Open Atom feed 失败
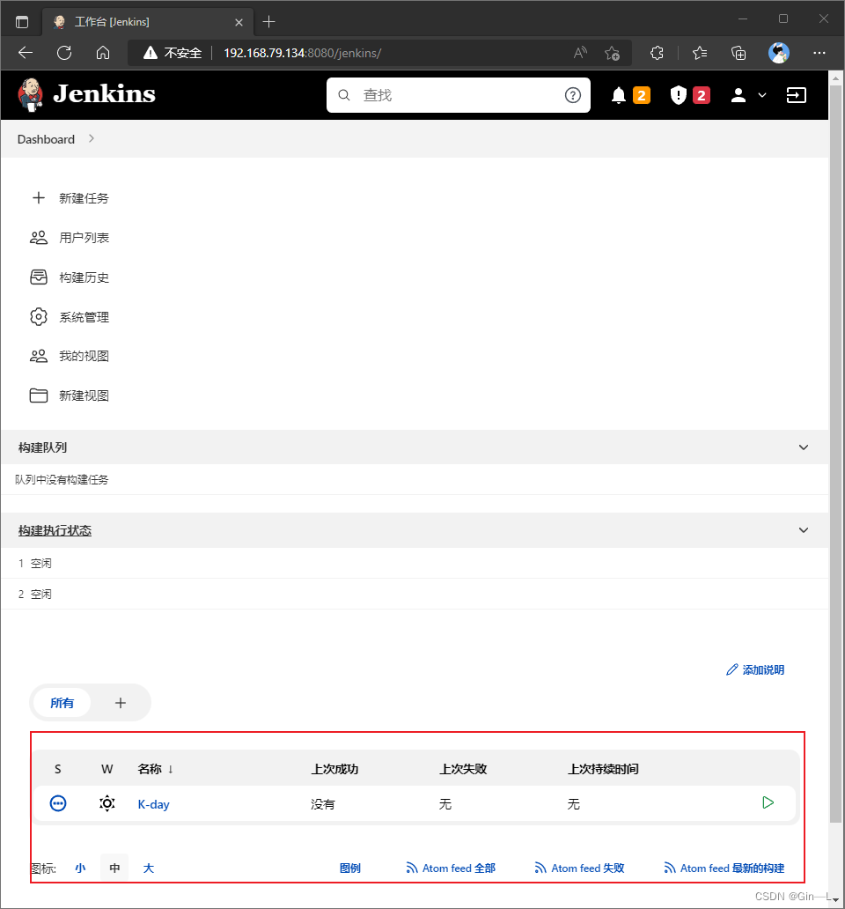This screenshot has height=909, width=845. [x=580, y=868]
